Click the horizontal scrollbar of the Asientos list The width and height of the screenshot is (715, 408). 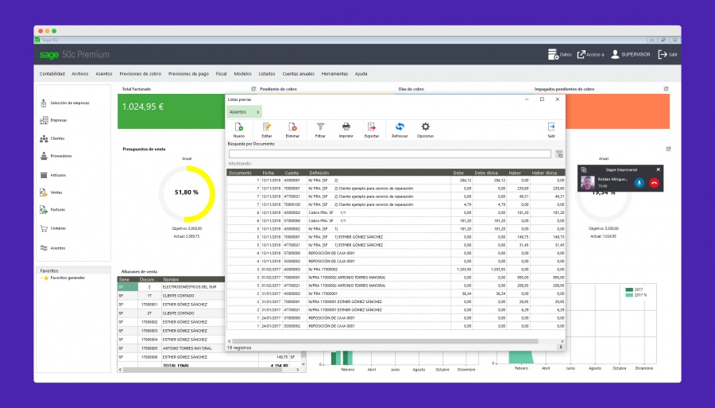pyautogui.click(x=385, y=341)
